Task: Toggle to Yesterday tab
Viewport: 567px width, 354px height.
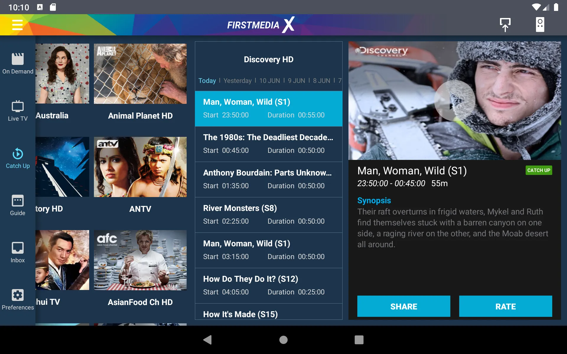Action: tap(237, 80)
